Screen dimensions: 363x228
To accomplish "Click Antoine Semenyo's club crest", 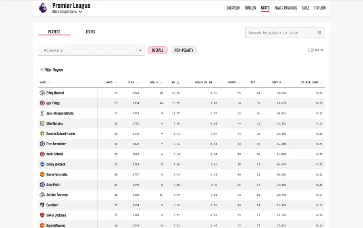I will [42, 195].
